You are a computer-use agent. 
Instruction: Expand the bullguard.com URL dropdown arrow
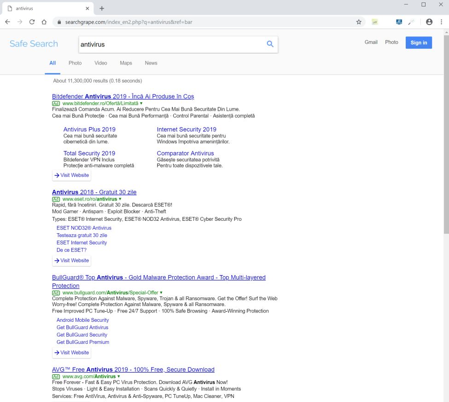[161, 293]
